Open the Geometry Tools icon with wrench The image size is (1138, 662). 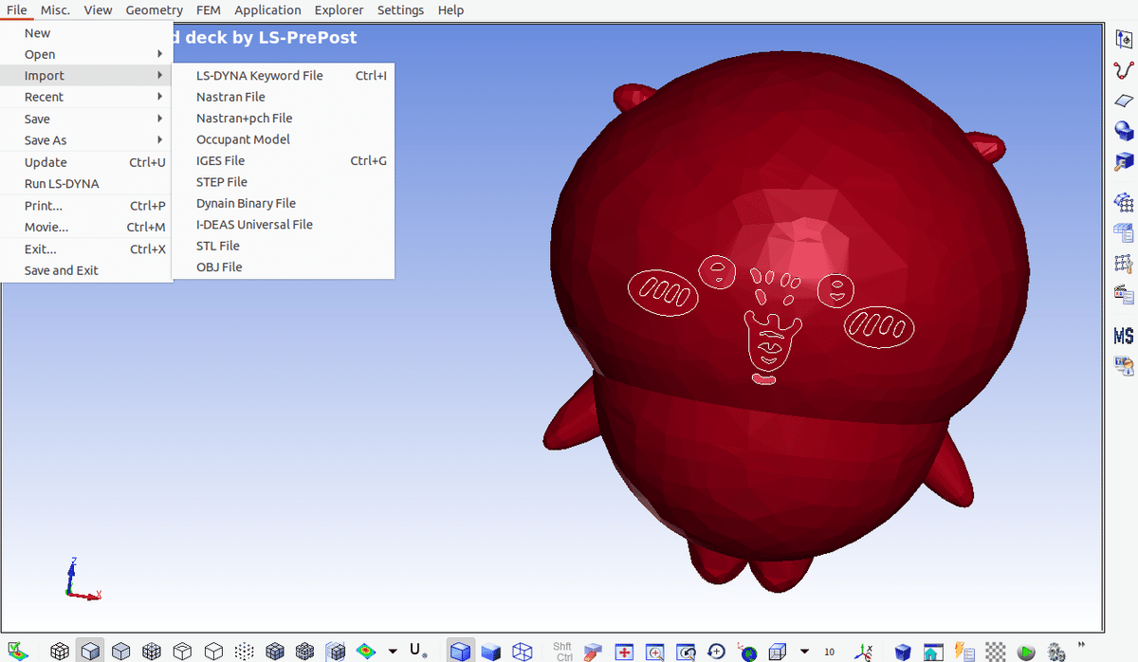tap(1124, 161)
